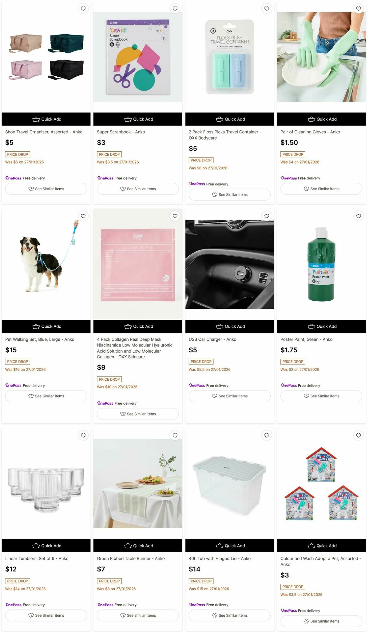Click the heart icon above the green Poster Paint
Screen dimensions: 369x633
358,216
